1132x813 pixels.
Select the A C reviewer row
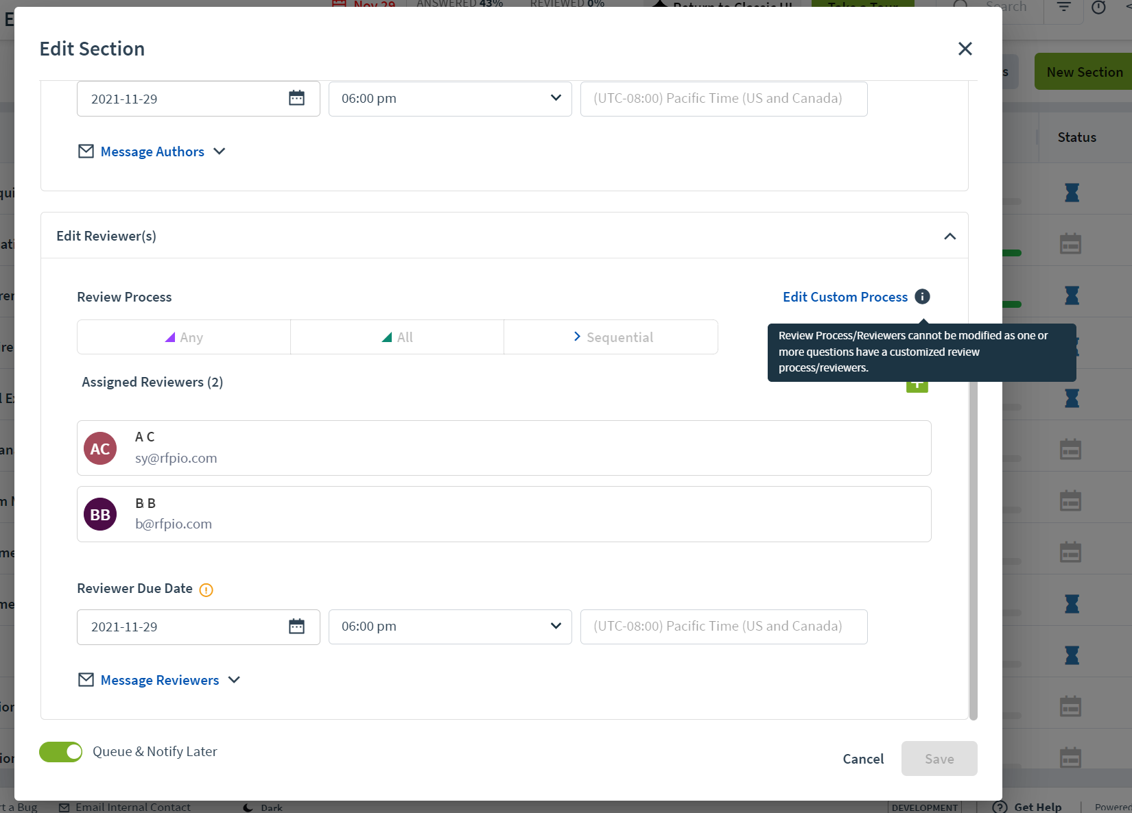click(504, 448)
